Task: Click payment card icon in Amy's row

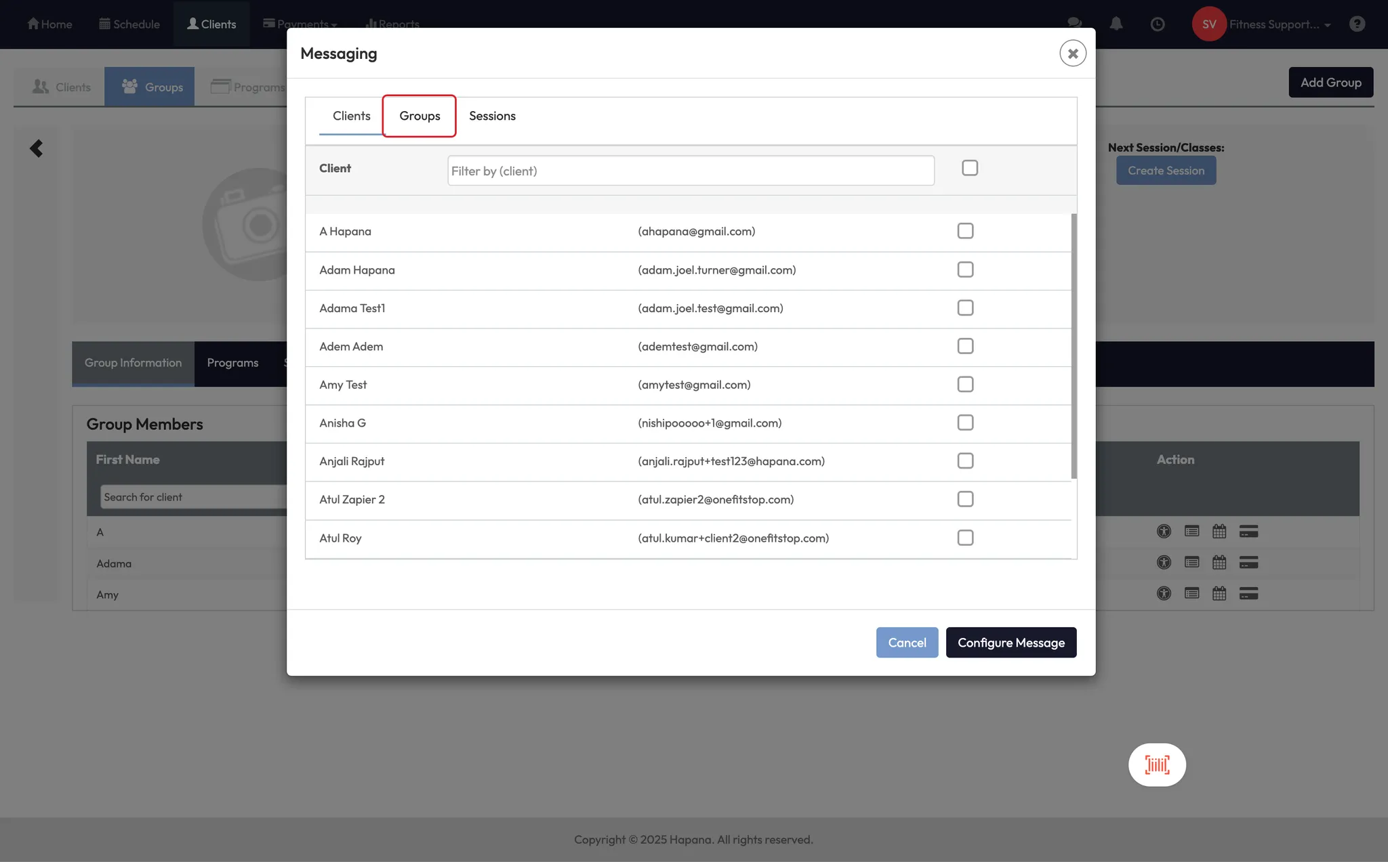Action: click(1248, 594)
